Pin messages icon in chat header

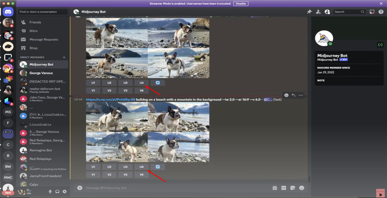point(309,12)
